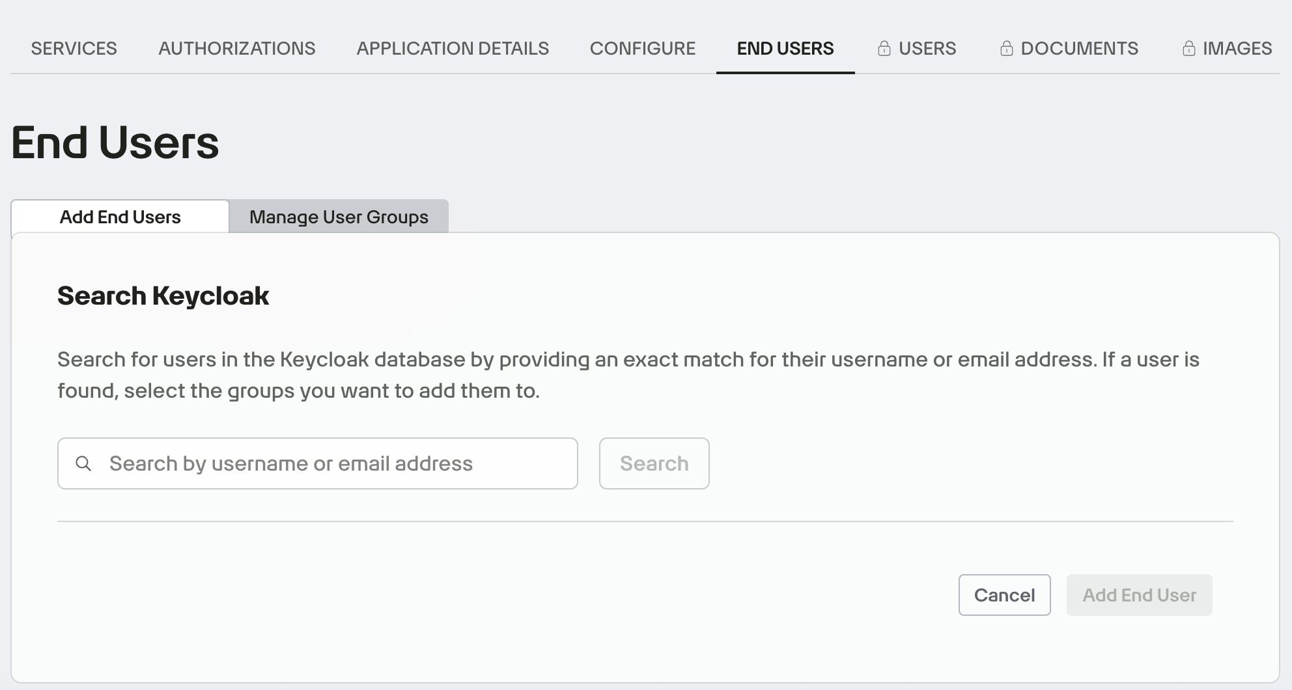This screenshot has height=690, width=1292.
Task: Click the lock icon beside DOCUMENTS
Action: click(x=1006, y=49)
